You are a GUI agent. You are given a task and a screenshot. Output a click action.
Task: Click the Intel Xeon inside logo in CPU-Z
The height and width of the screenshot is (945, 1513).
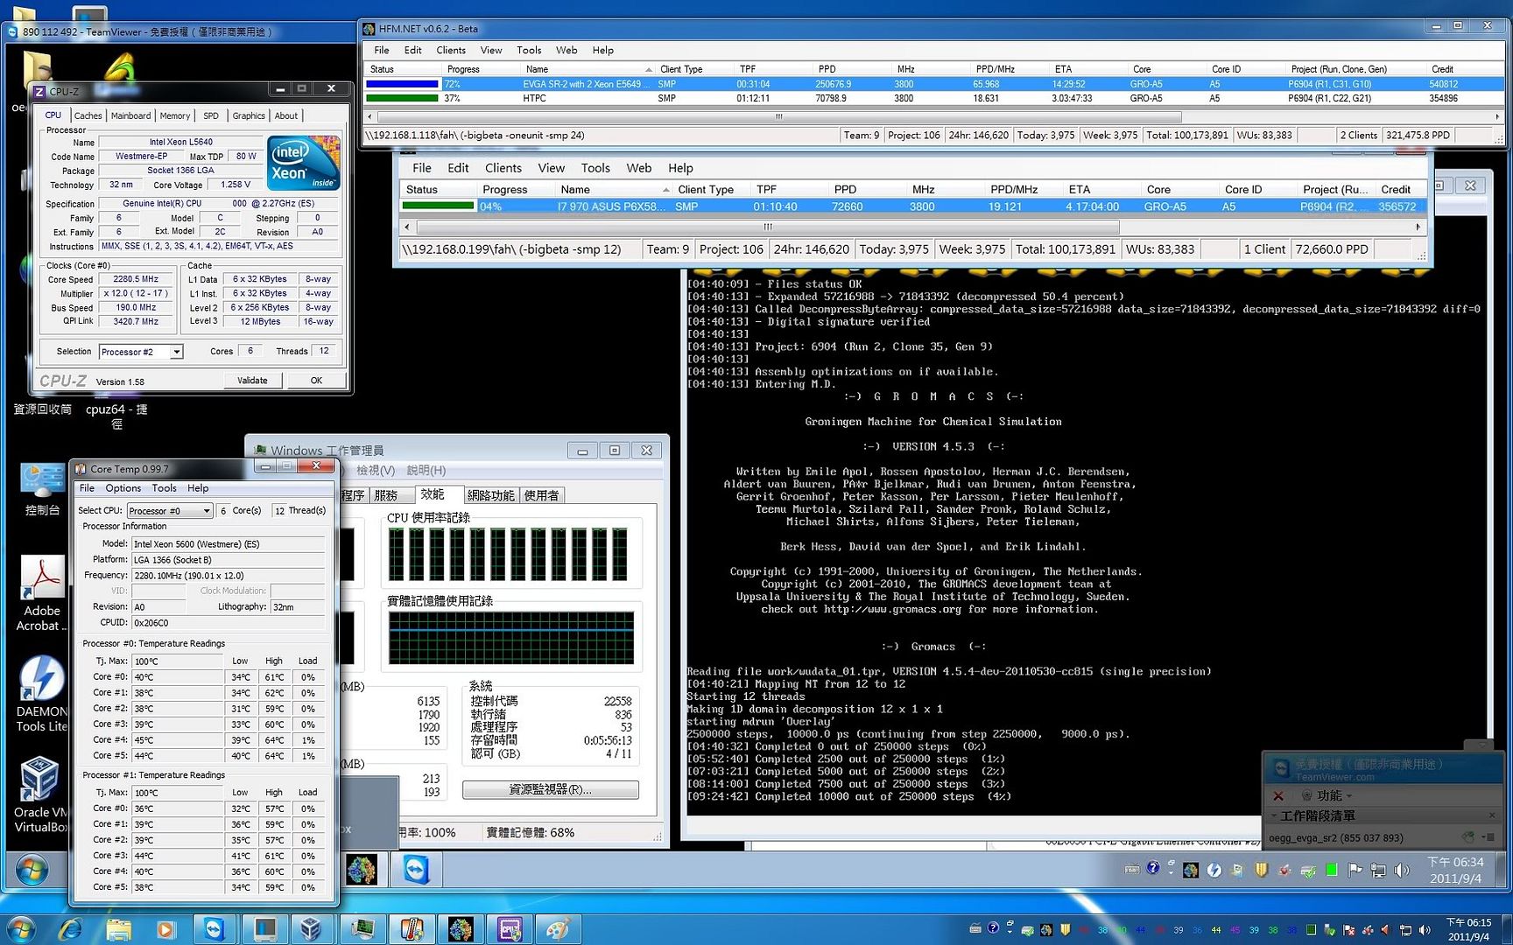point(304,163)
